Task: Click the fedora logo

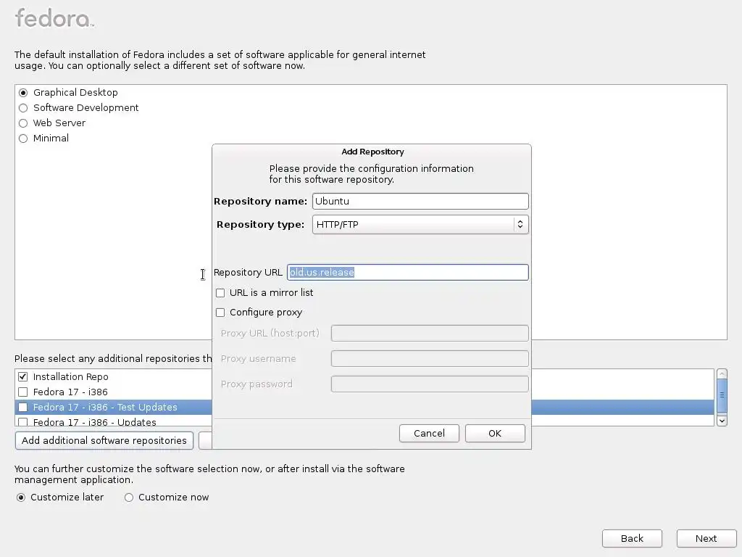Action: [x=54, y=18]
